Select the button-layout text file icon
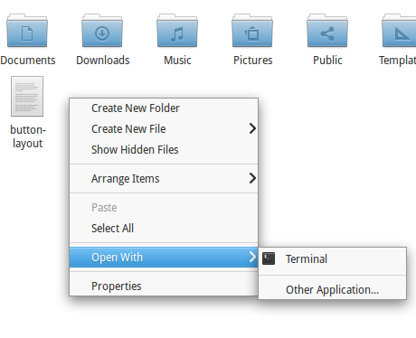 click(27, 96)
